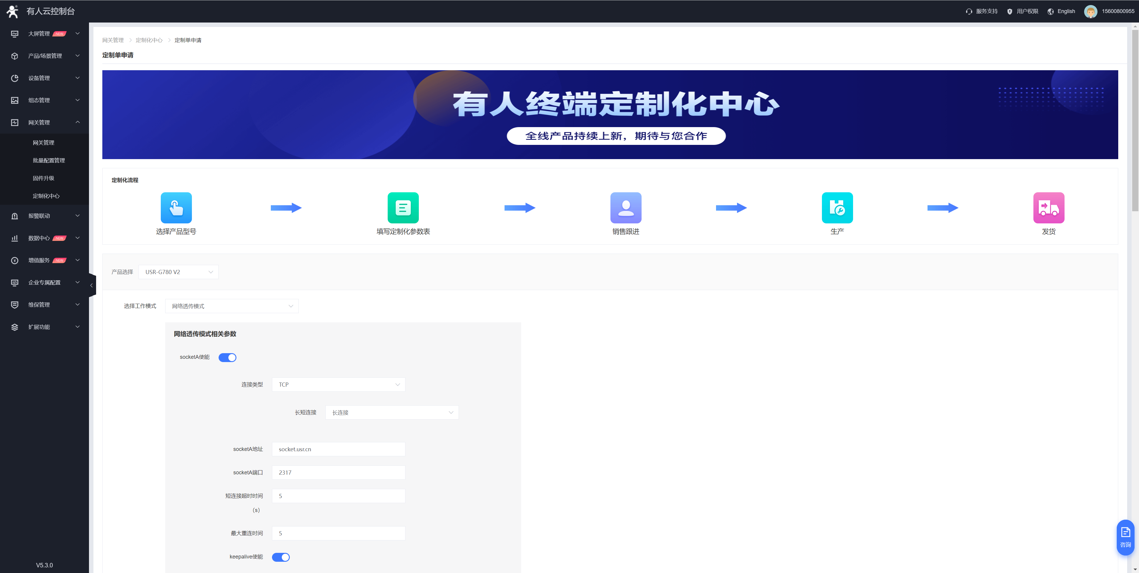This screenshot has height=573, width=1139.
Task: Click the 数据中心 bar chart icon
Action: coord(15,238)
